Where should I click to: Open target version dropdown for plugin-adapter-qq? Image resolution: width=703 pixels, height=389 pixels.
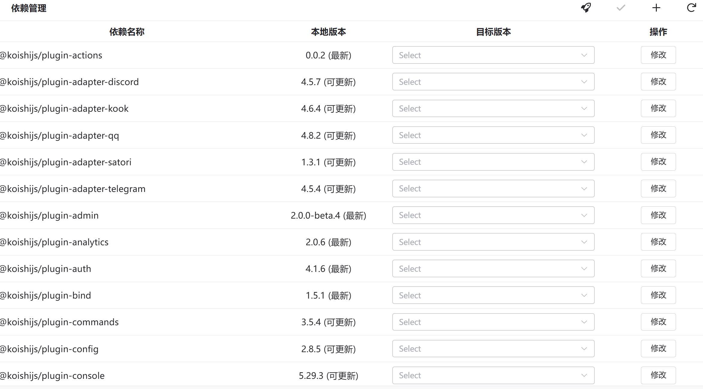tap(493, 135)
